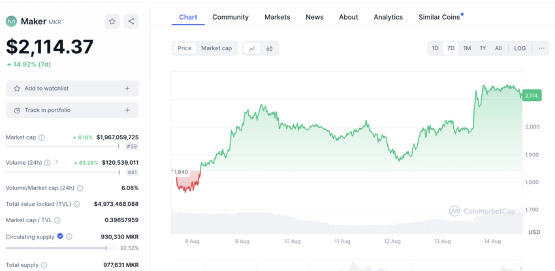The width and height of the screenshot is (555, 271).
Task: Set chart range to All
Action: coord(498,48)
